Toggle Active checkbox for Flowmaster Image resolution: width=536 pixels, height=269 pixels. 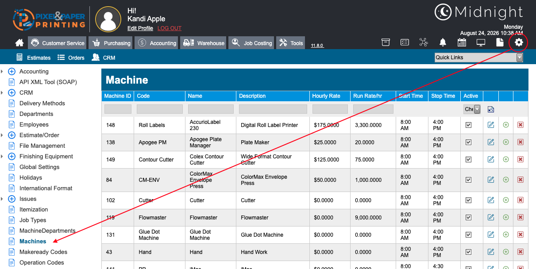pos(469,218)
